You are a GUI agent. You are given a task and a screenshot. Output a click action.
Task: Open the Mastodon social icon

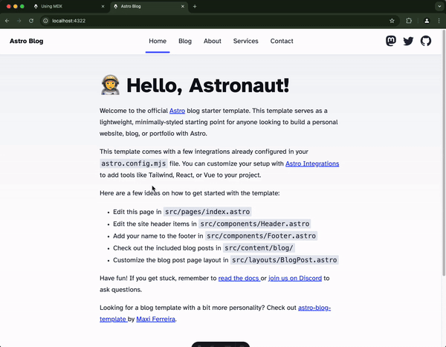pos(391,41)
